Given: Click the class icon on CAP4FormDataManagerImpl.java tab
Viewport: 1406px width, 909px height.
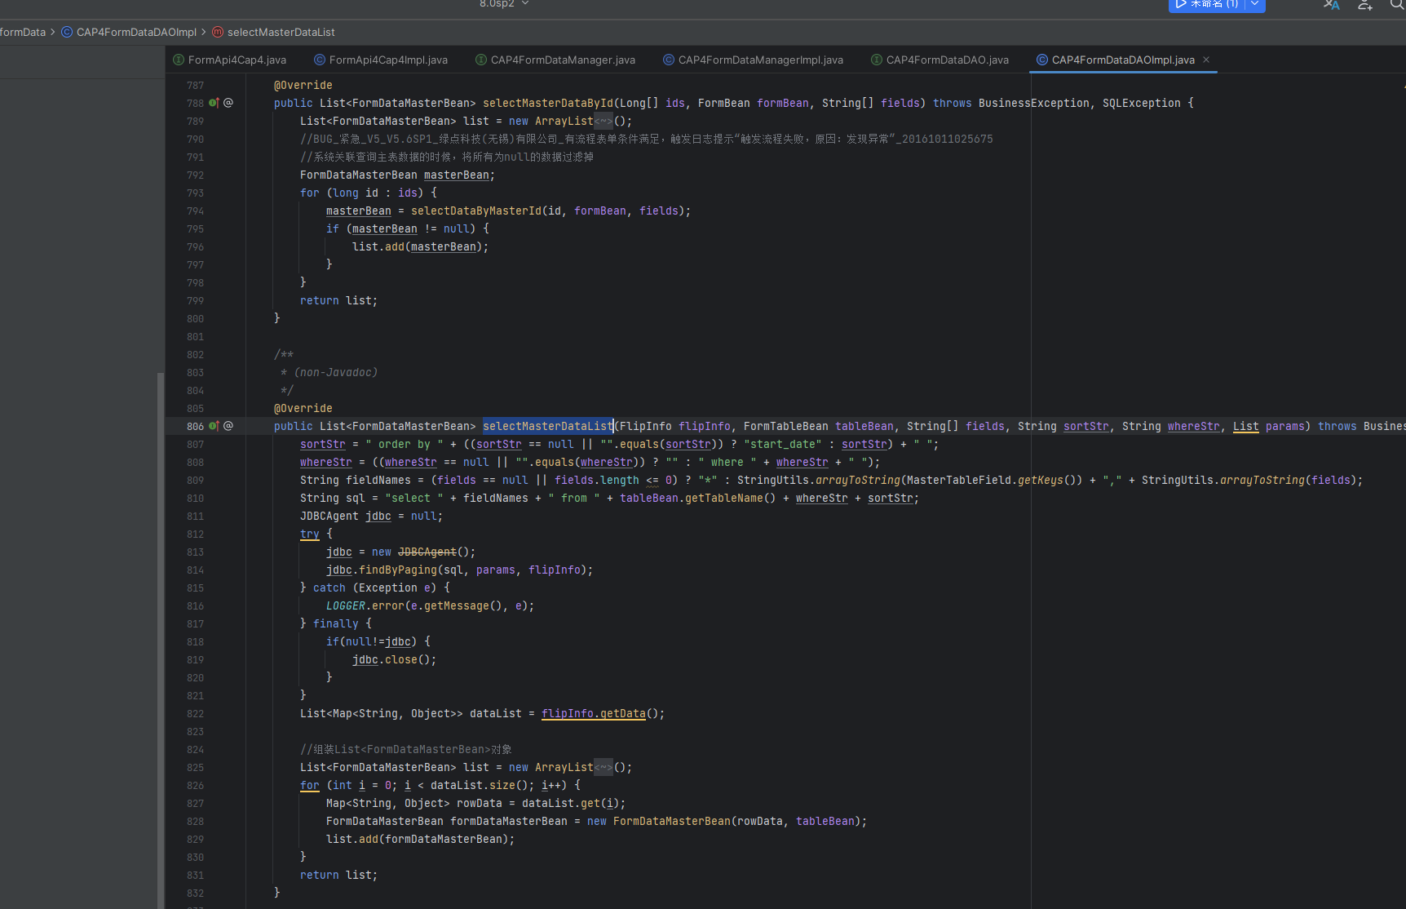Looking at the screenshot, I should click(669, 60).
